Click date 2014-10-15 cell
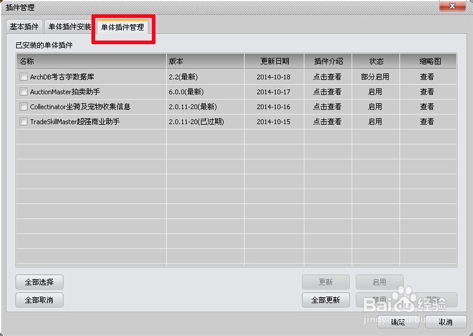Image resolution: width=473 pixels, height=336 pixels. point(274,122)
